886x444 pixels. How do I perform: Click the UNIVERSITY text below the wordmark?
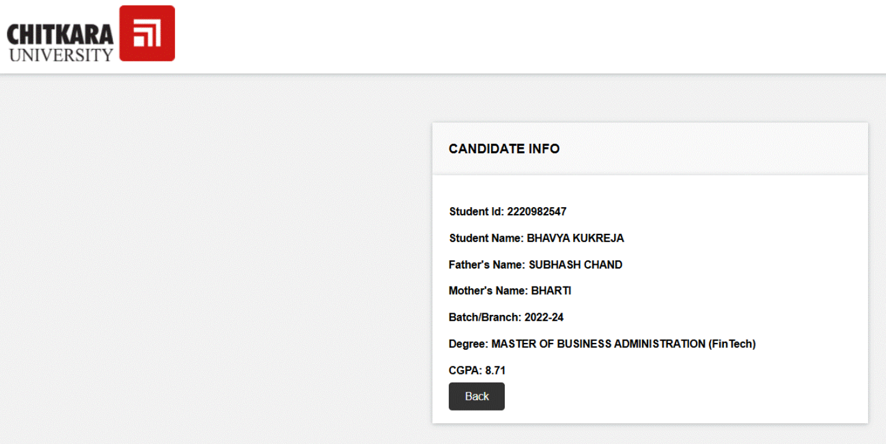[61, 55]
